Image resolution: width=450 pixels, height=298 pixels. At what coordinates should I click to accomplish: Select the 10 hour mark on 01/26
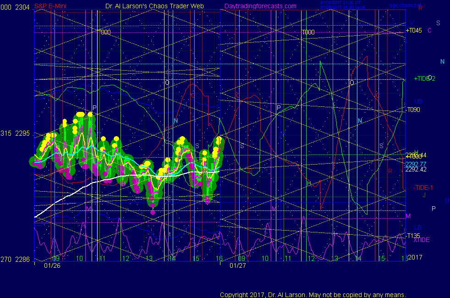tap(79, 259)
